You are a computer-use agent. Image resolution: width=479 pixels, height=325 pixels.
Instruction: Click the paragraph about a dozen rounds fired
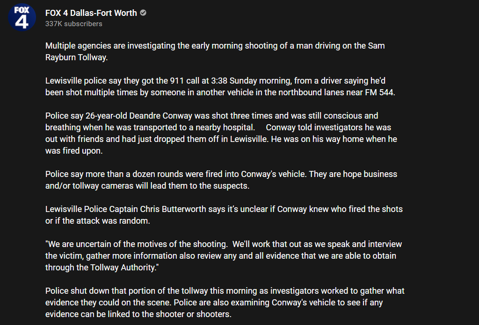[x=221, y=180]
